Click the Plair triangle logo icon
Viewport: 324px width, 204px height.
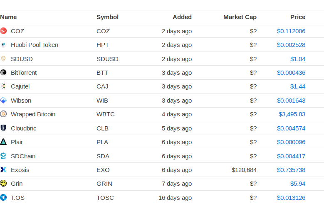coord(3,142)
